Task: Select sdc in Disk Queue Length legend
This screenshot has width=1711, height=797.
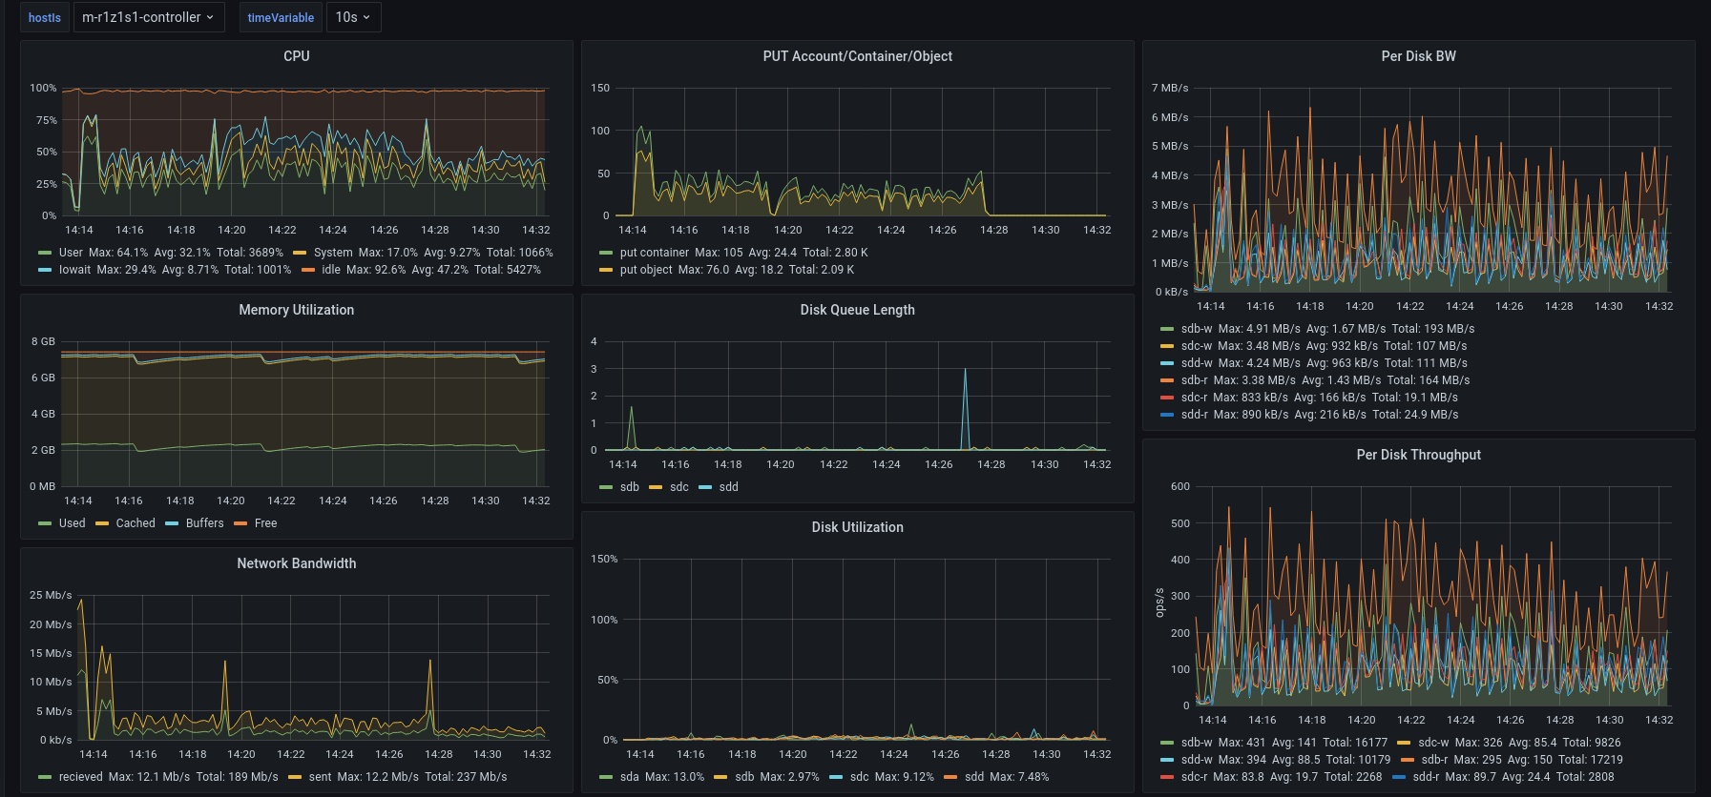Action: point(678,487)
